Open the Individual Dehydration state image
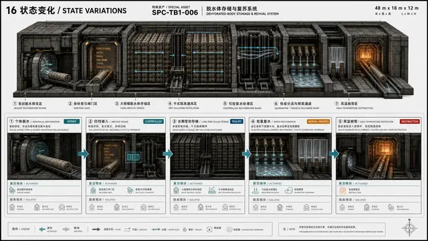 click(45, 156)
